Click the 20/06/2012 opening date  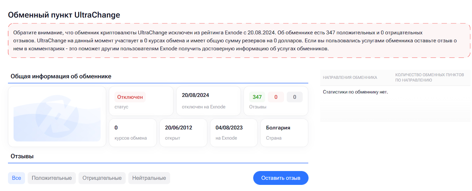pos(178,128)
